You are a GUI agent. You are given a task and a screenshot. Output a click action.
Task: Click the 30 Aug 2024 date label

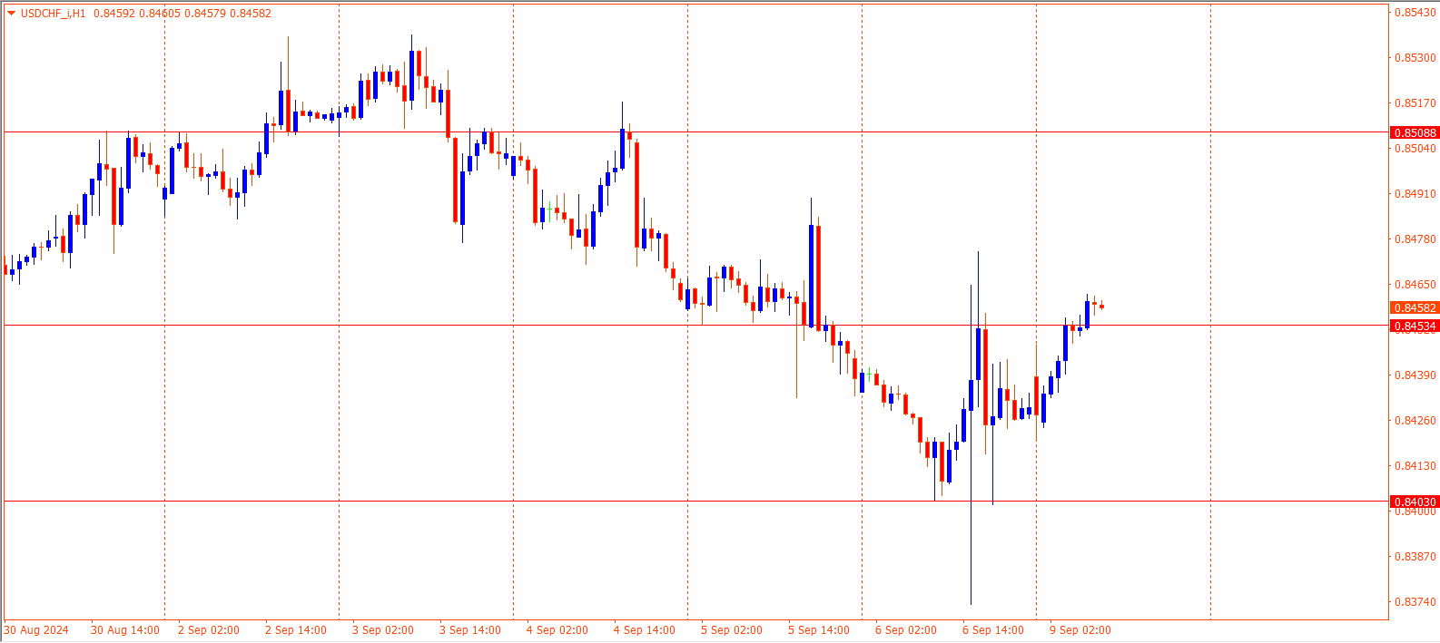(36, 630)
